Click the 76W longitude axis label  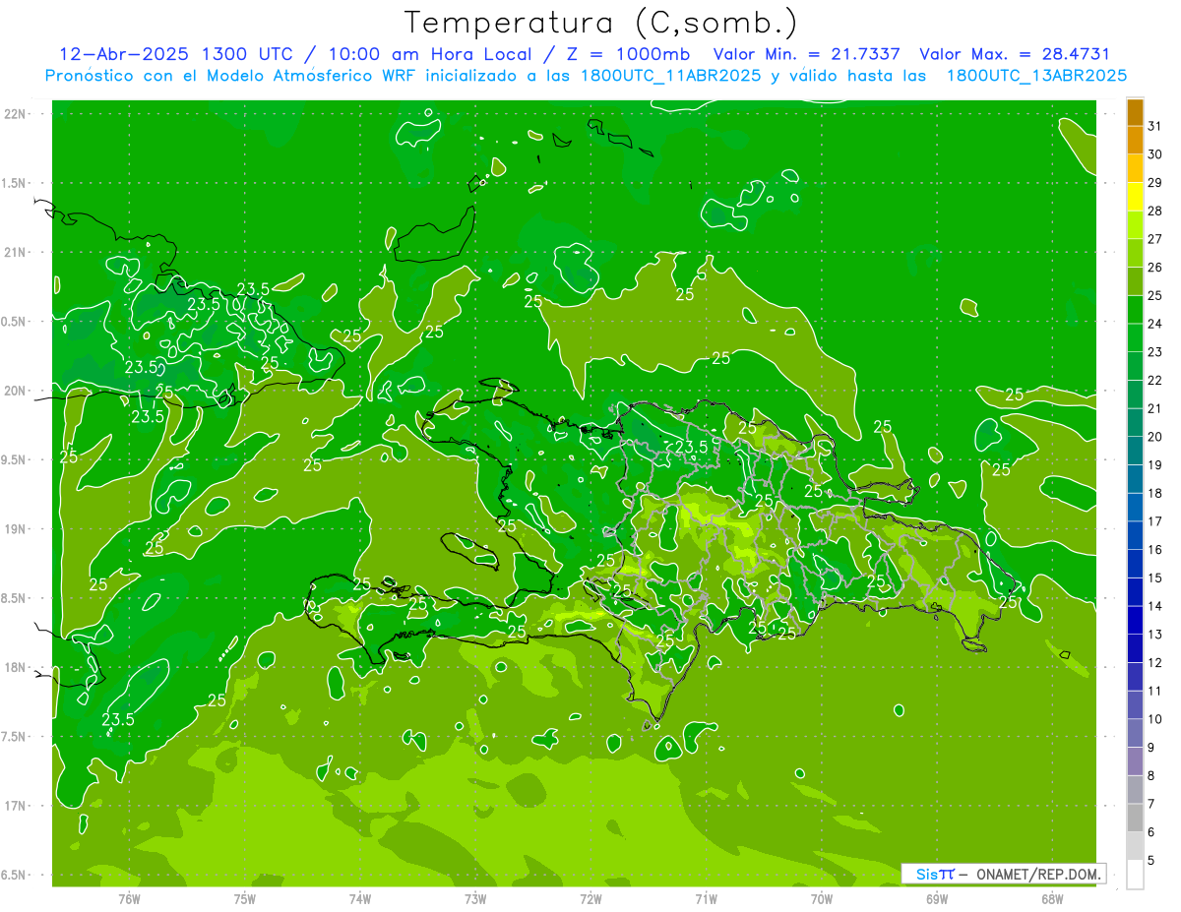[129, 898]
